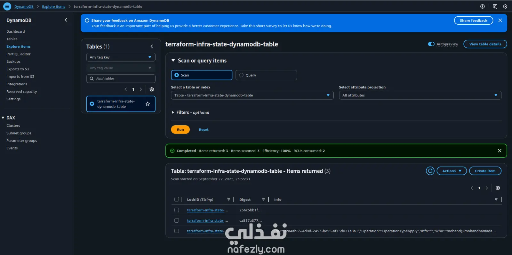Check the row with digest ca817a877
The height and width of the screenshot is (255, 512).
click(177, 220)
